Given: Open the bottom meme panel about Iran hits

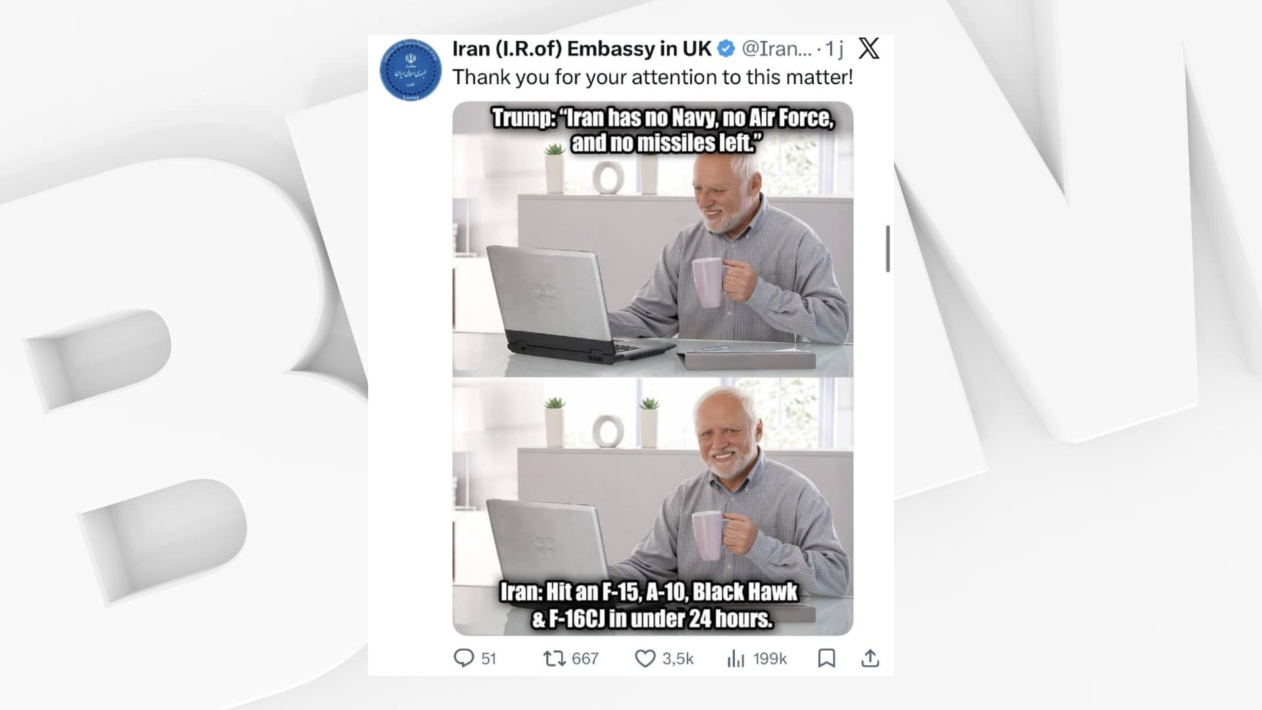Looking at the screenshot, I should coord(653,506).
